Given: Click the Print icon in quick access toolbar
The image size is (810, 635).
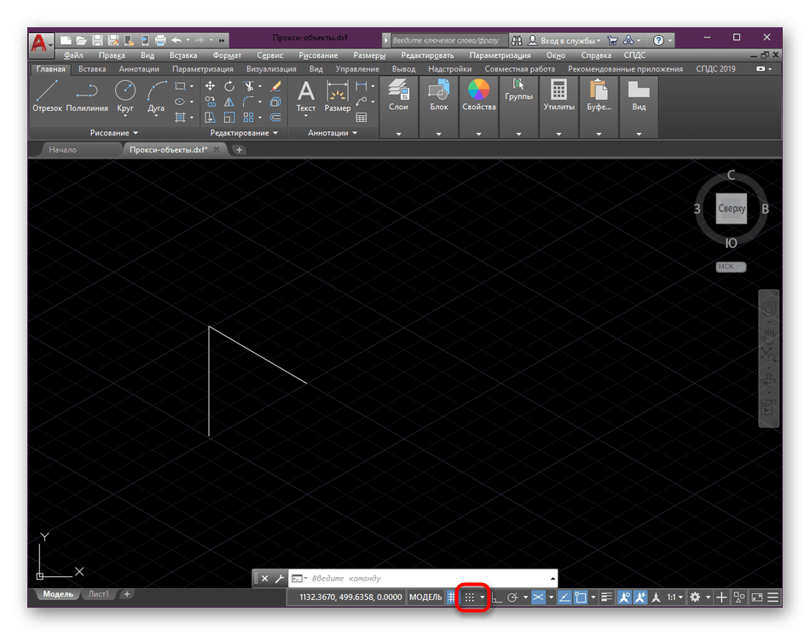Looking at the screenshot, I should coord(160,40).
